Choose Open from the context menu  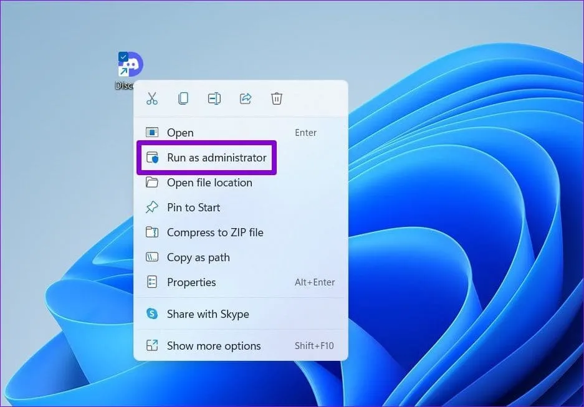[x=180, y=133]
